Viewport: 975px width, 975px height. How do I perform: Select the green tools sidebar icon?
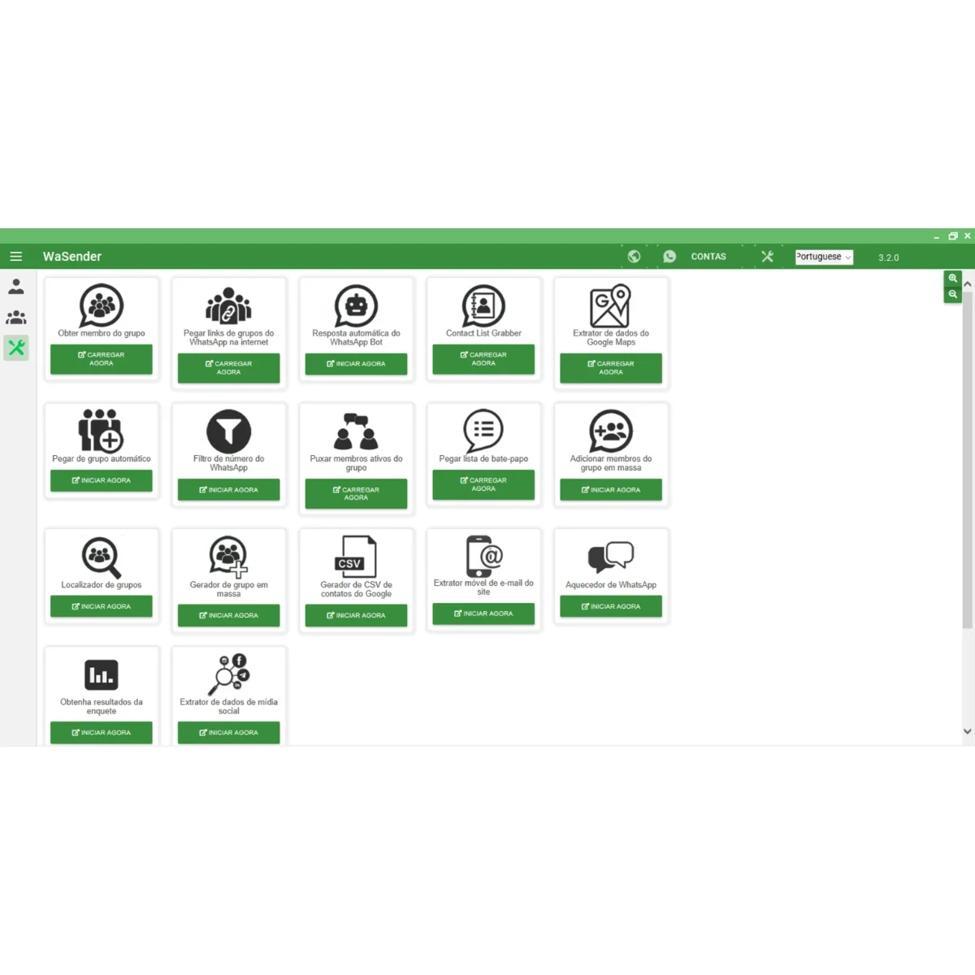16,348
